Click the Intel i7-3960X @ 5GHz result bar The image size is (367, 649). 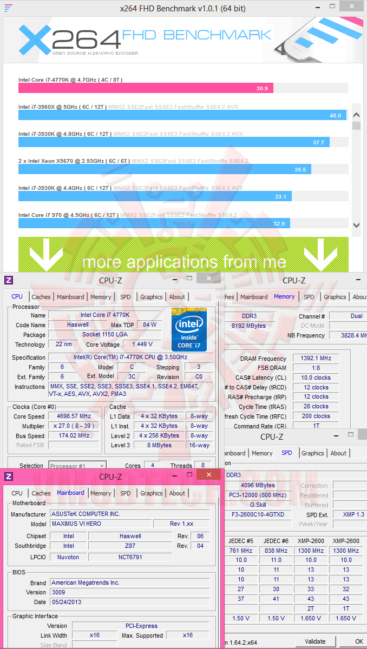(182, 115)
